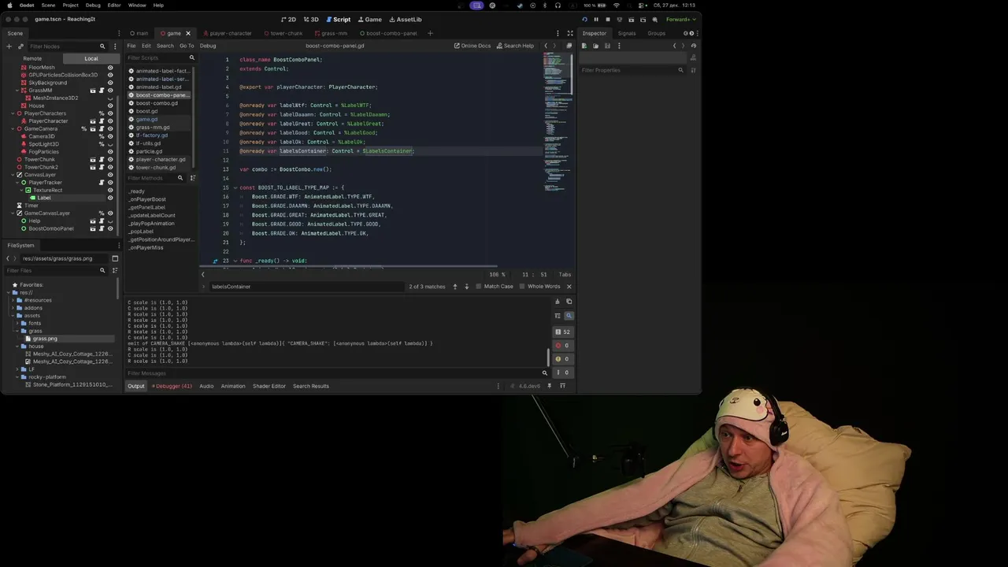Close the find bar

569,287
